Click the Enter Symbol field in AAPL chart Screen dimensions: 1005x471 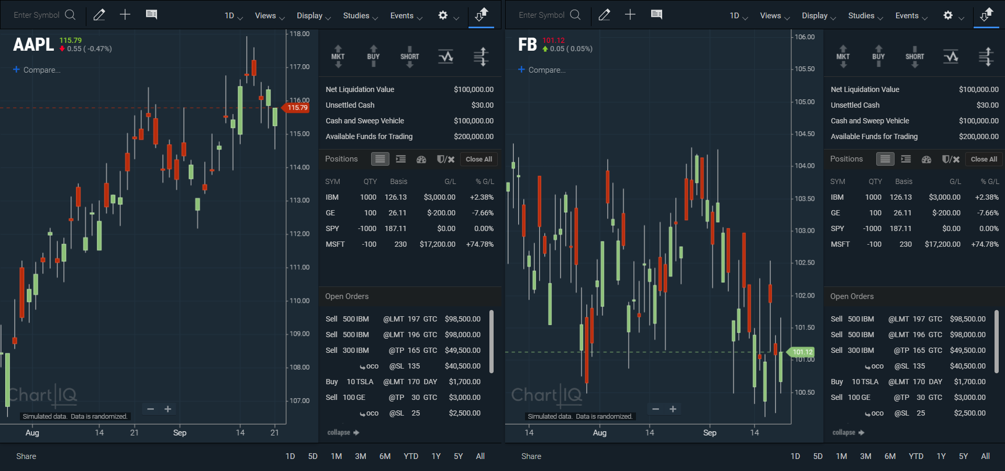37,15
